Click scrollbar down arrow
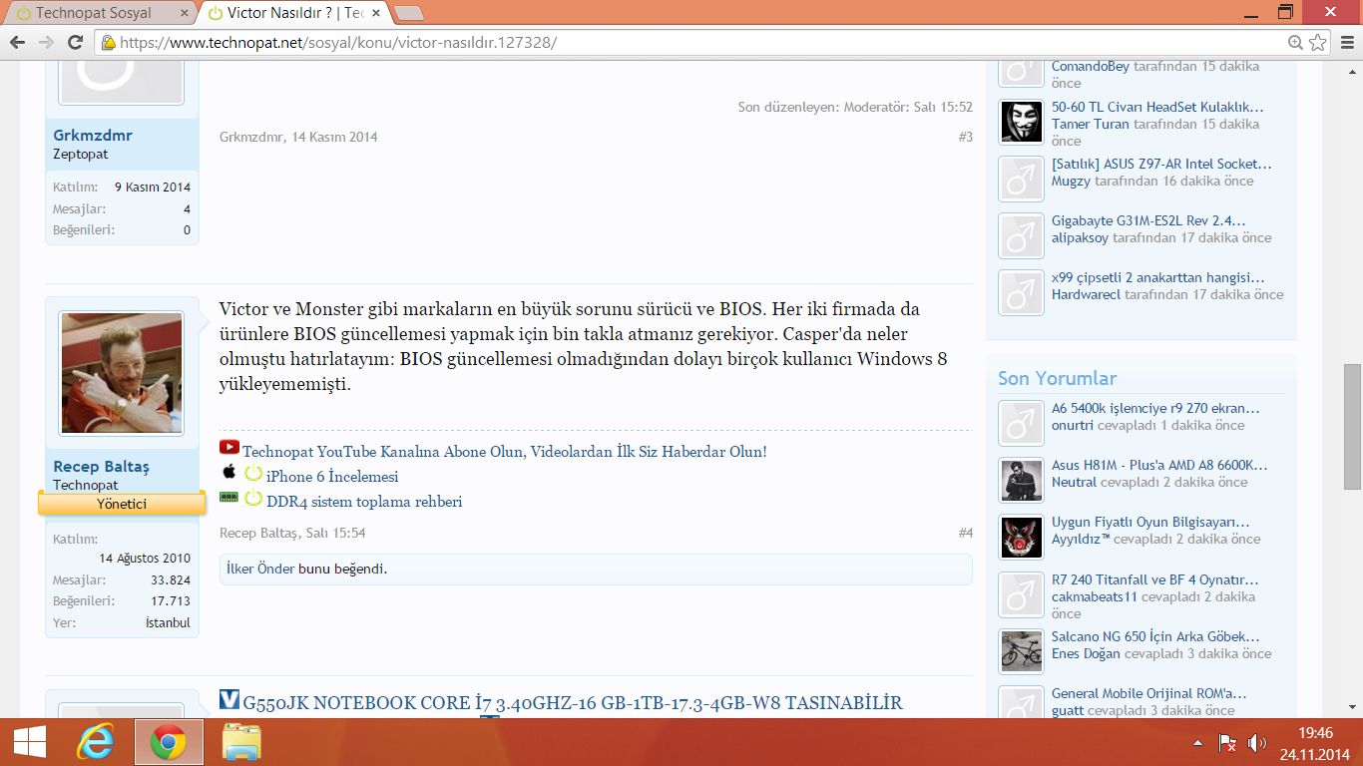This screenshot has width=1363, height=766. click(1352, 708)
